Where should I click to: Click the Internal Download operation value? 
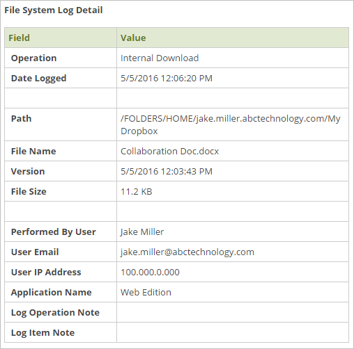point(160,58)
